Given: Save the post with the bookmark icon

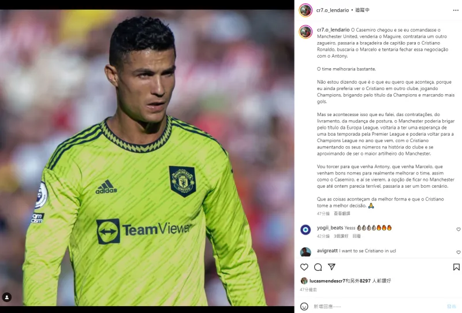Looking at the screenshot, I should 456,267.
